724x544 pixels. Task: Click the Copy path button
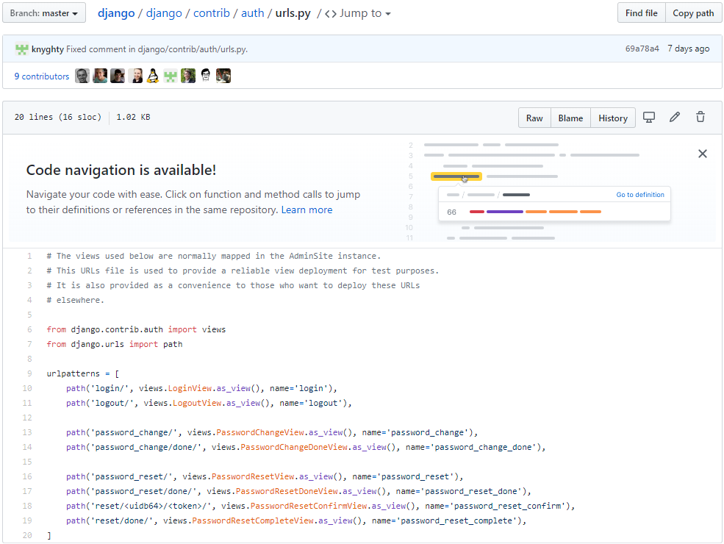coord(693,13)
